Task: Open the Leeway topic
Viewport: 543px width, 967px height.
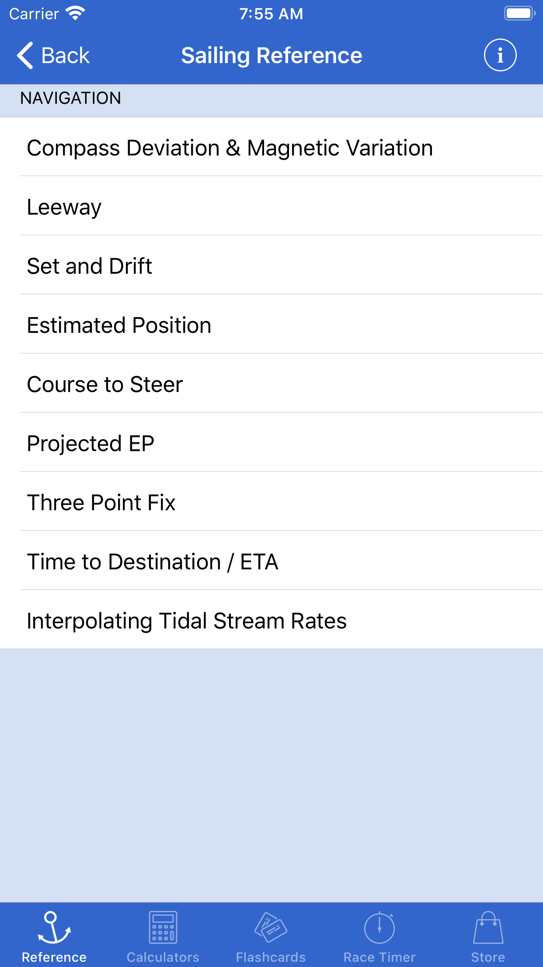Action: point(64,207)
